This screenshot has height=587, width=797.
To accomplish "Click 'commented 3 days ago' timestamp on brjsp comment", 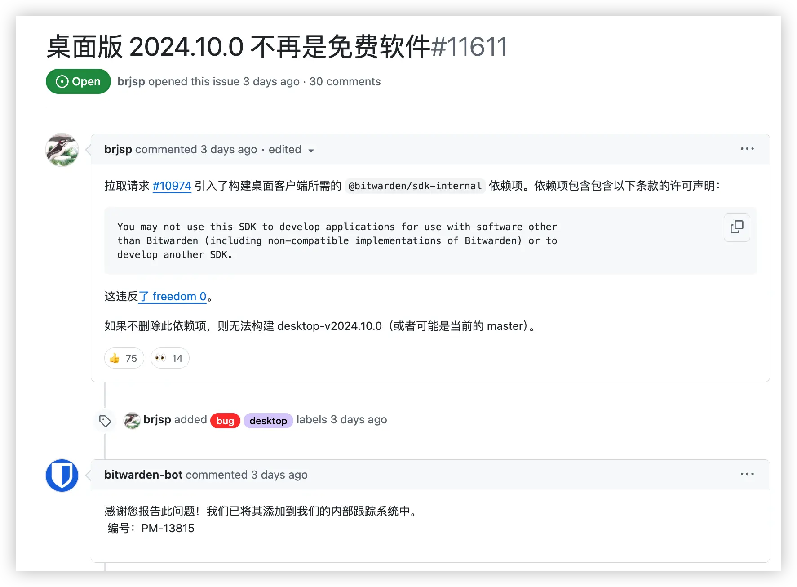I will pyautogui.click(x=196, y=149).
